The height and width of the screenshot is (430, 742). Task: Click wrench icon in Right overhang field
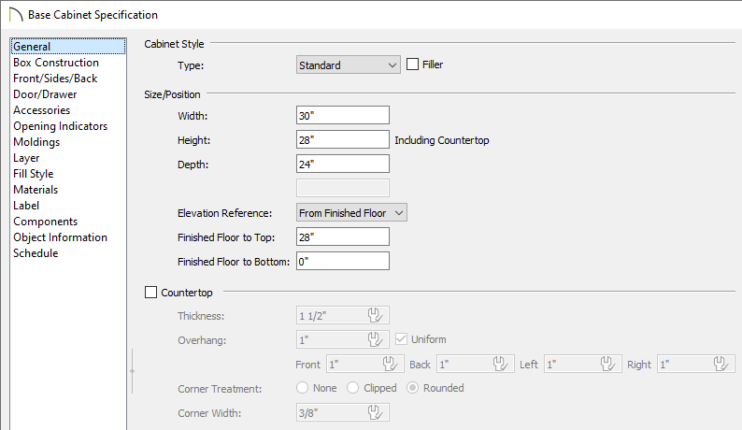(x=721, y=365)
